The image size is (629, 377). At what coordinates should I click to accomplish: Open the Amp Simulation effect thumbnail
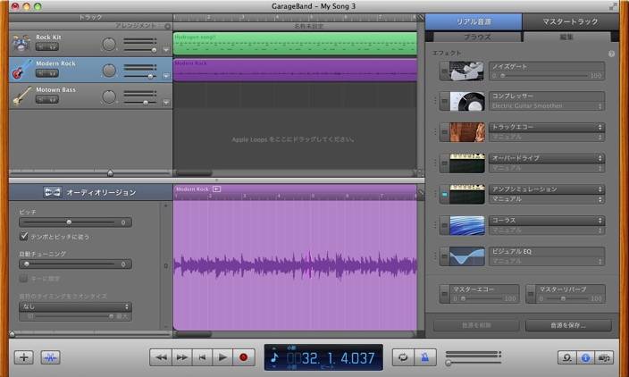(x=466, y=194)
